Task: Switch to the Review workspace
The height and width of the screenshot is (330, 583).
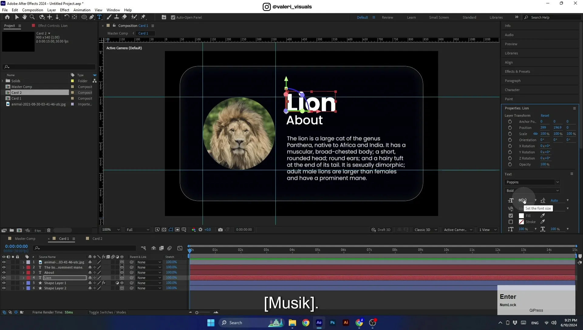Action: pos(387,18)
